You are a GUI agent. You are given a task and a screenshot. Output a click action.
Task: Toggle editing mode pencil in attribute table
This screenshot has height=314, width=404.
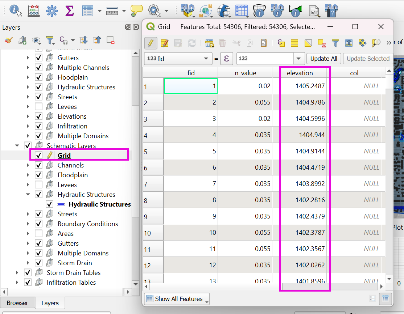tap(151, 43)
